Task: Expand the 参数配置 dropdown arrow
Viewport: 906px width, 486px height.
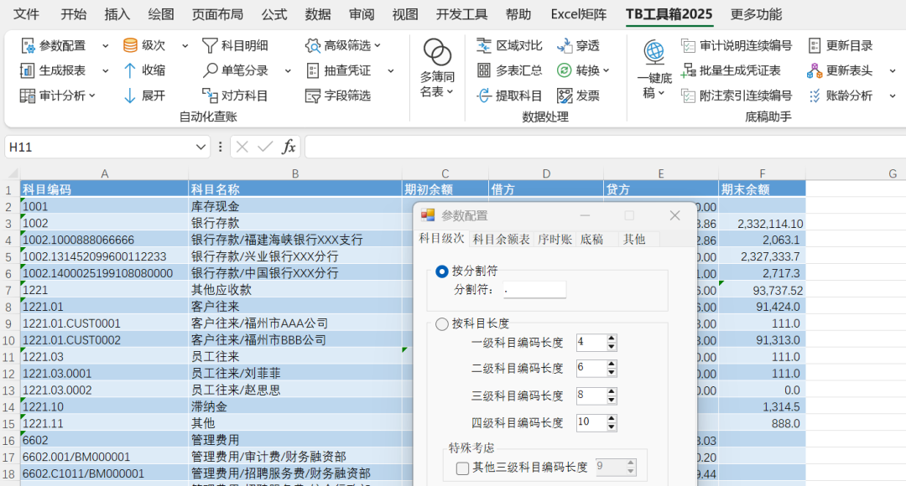Action: pyautogui.click(x=104, y=45)
